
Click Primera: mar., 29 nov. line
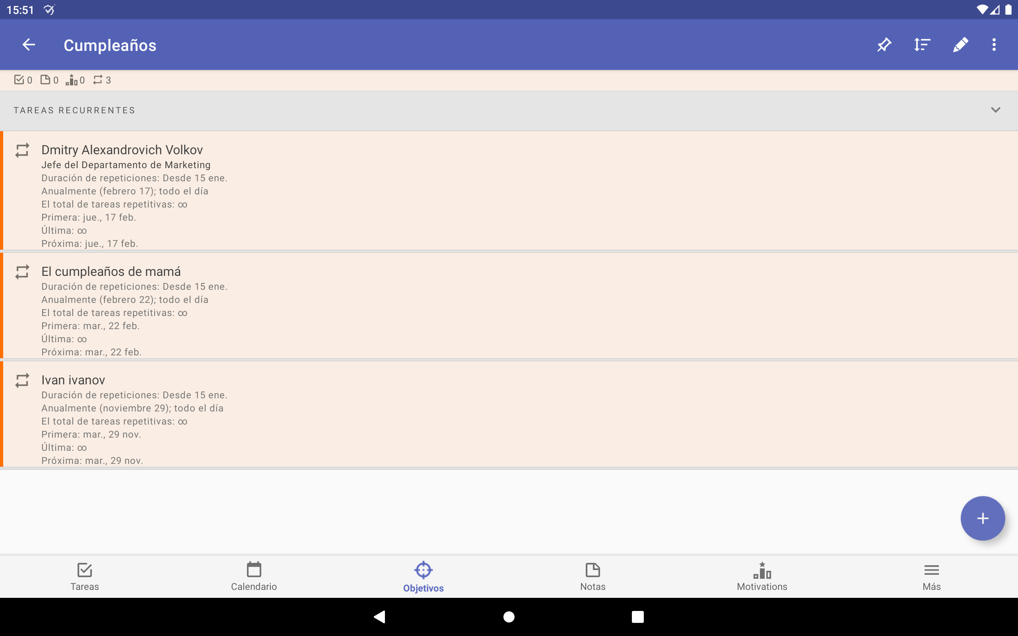91,434
